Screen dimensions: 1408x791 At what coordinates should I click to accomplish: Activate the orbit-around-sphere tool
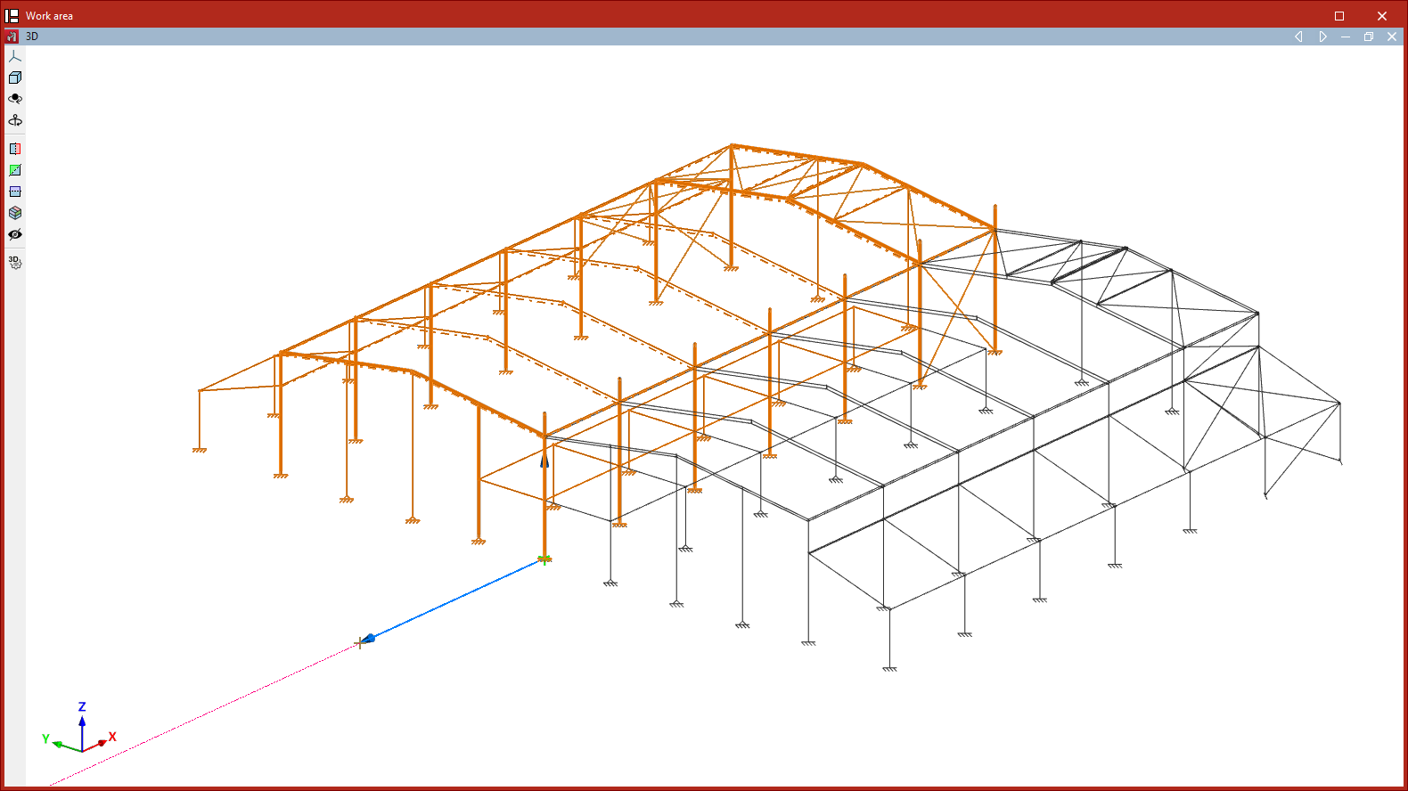(x=15, y=99)
